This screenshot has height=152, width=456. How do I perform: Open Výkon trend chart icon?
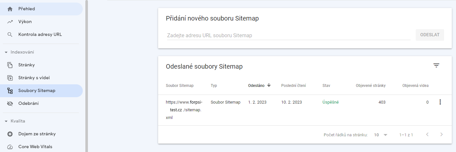point(10,22)
